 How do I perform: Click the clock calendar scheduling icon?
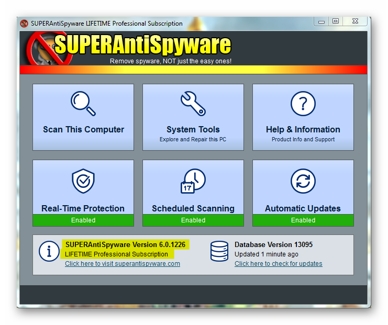193,181
